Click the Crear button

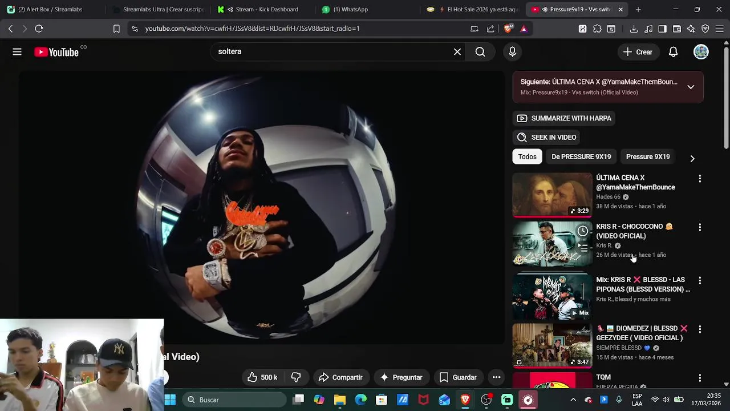(x=638, y=52)
